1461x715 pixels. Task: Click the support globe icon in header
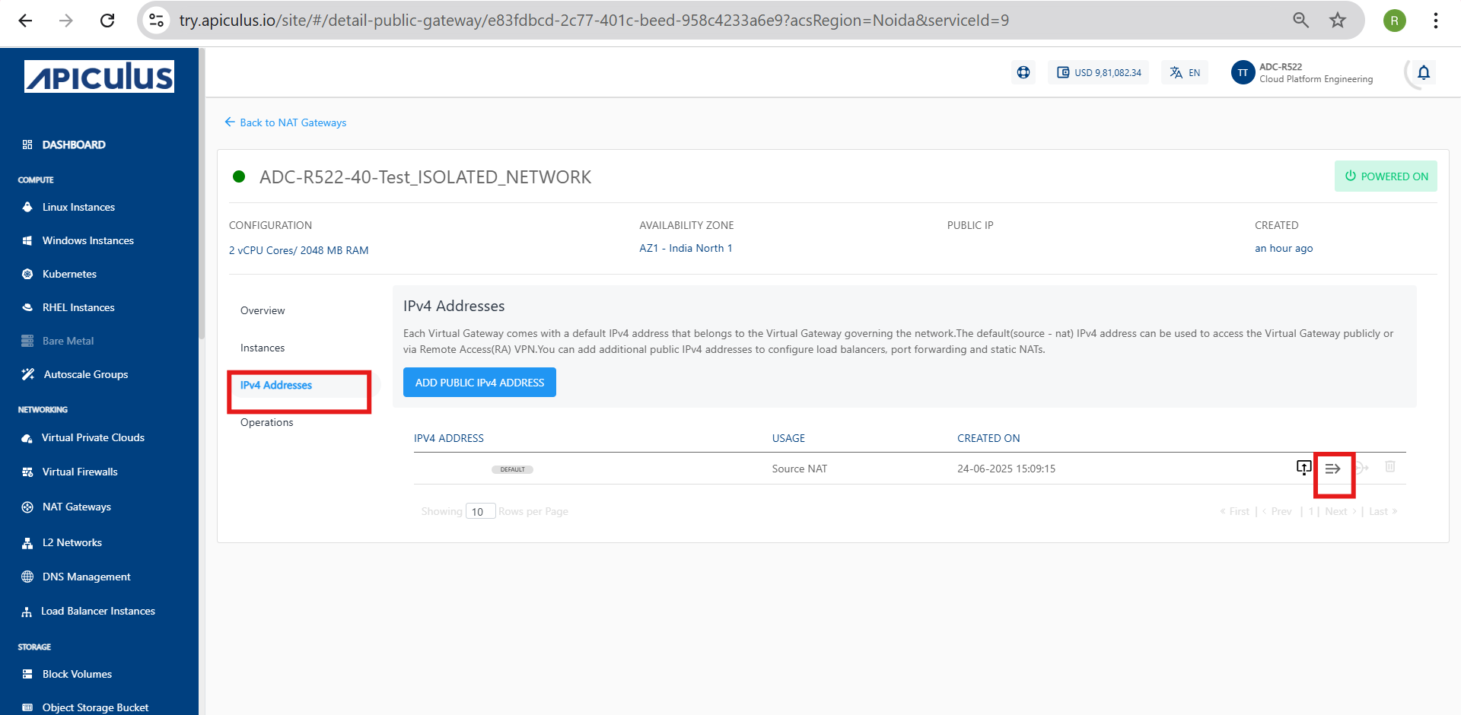click(1023, 73)
